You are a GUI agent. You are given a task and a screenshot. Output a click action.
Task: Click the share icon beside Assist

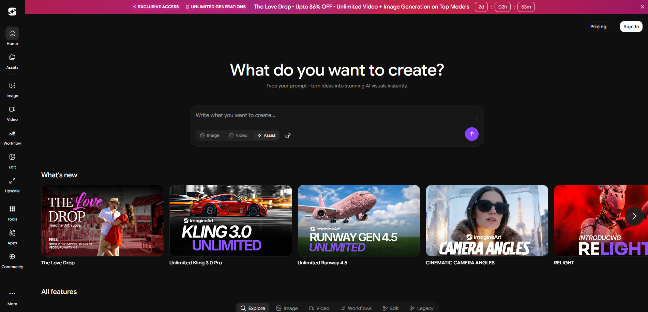[288, 135]
